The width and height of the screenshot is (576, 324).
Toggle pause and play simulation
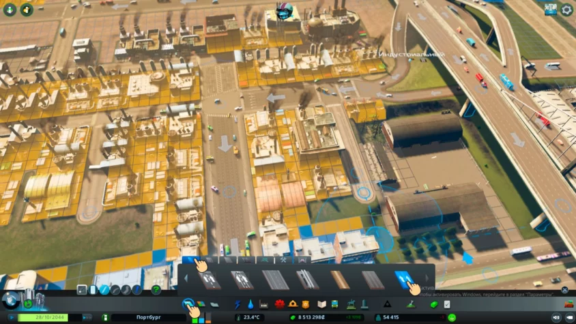(12, 317)
